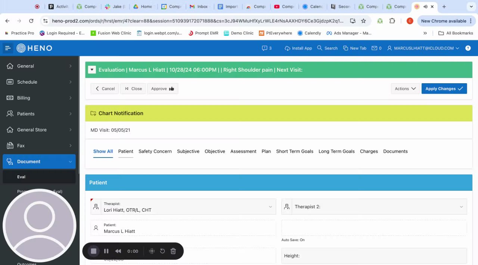Click the browser address bar URL
This screenshot has width=478, height=265.
198,21
